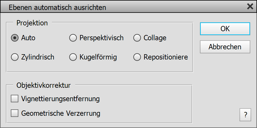
Task: Open help with the question mark button
Action: tap(245, 115)
